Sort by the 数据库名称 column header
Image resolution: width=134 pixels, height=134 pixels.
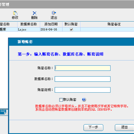[29, 24]
